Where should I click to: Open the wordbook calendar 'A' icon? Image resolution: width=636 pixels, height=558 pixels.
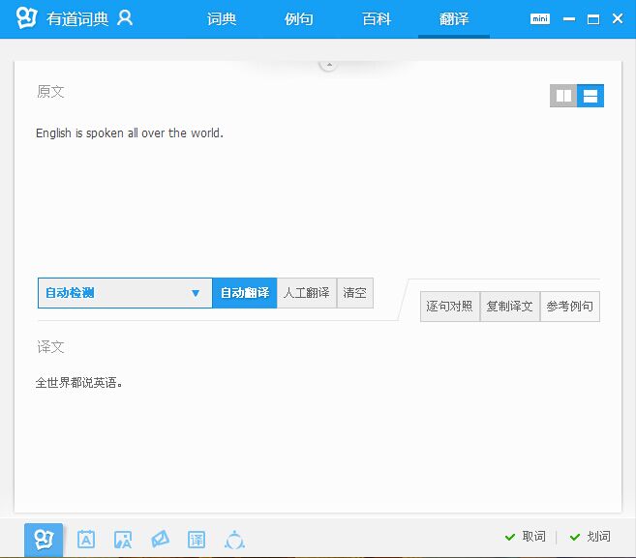[x=86, y=540]
